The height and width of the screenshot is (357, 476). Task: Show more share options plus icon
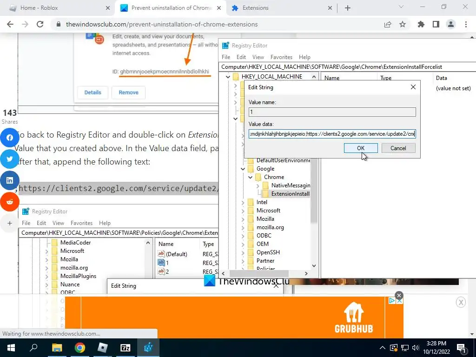click(x=10, y=223)
